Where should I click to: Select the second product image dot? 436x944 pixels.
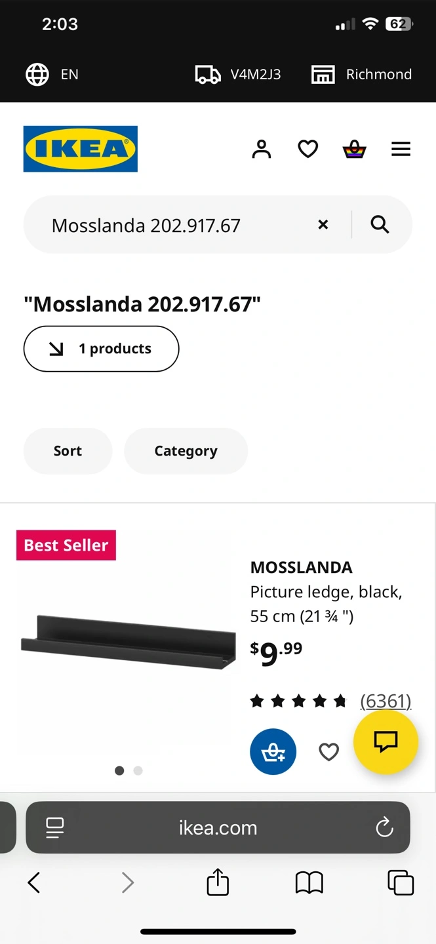(138, 770)
